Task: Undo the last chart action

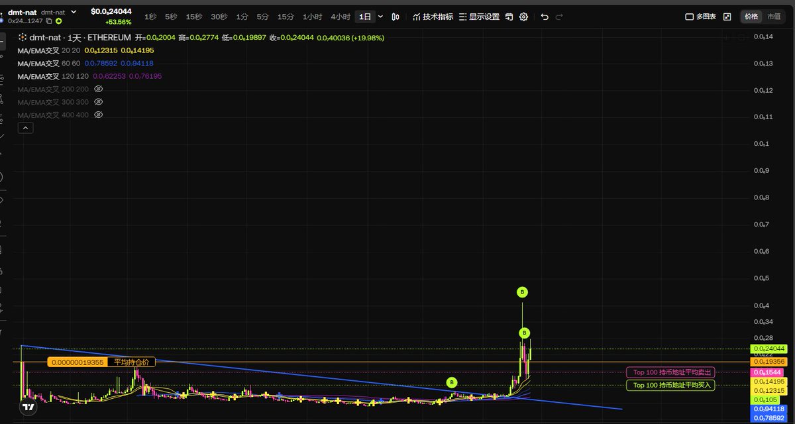Action: click(545, 17)
